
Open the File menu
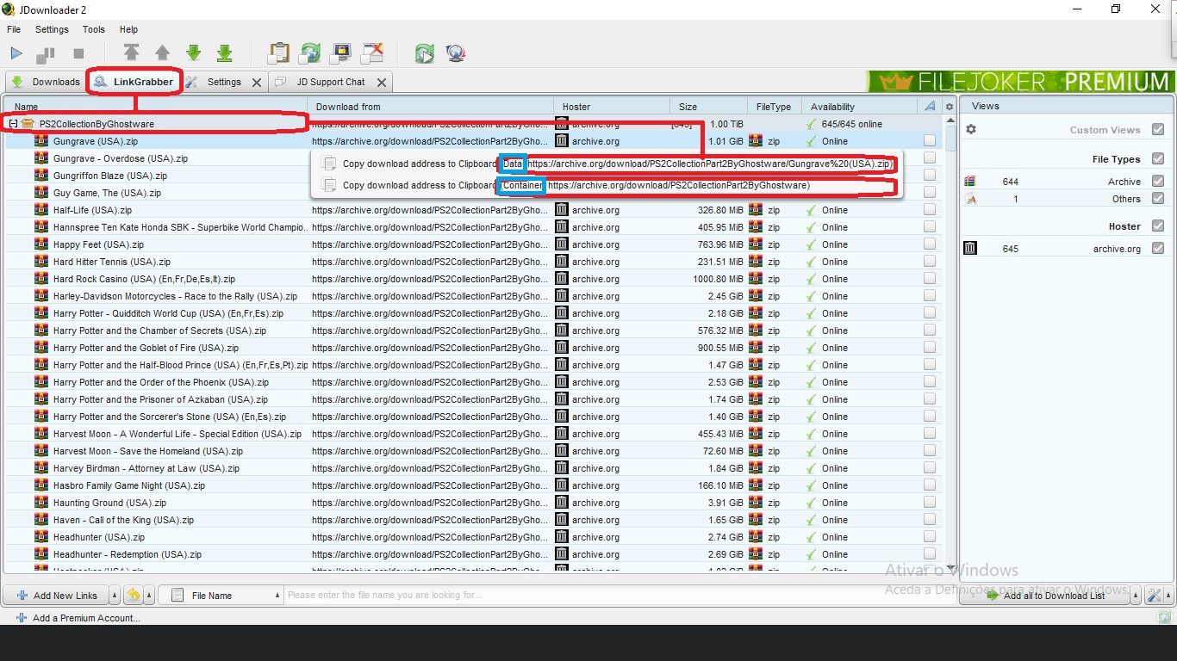tap(14, 29)
